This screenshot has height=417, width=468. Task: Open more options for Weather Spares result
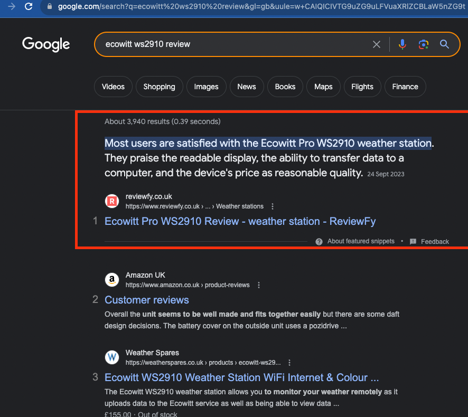(289, 363)
